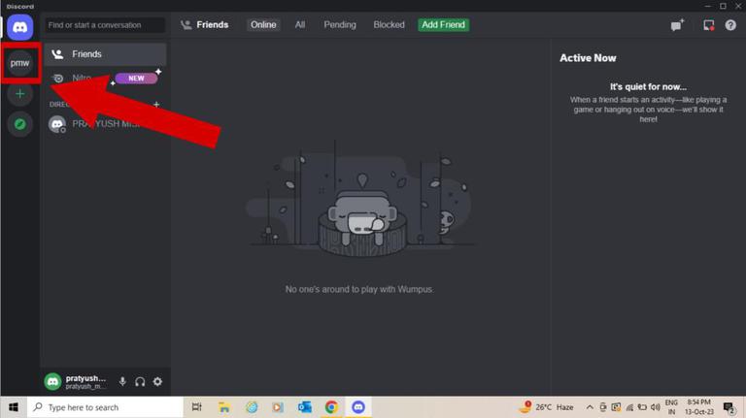Open the pmw server
746x418 pixels.
tap(20, 63)
